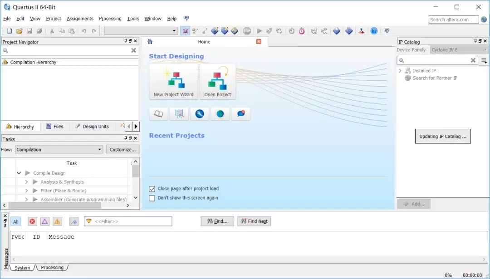
Task: Launch the New Project Wizard
Action: click(x=173, y=82)
